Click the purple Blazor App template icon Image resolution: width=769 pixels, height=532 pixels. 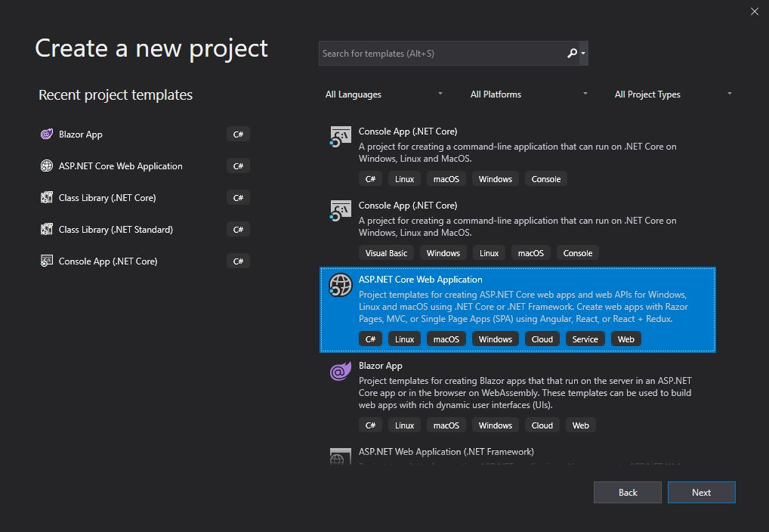pyautogui.click(x=341, y=371)
